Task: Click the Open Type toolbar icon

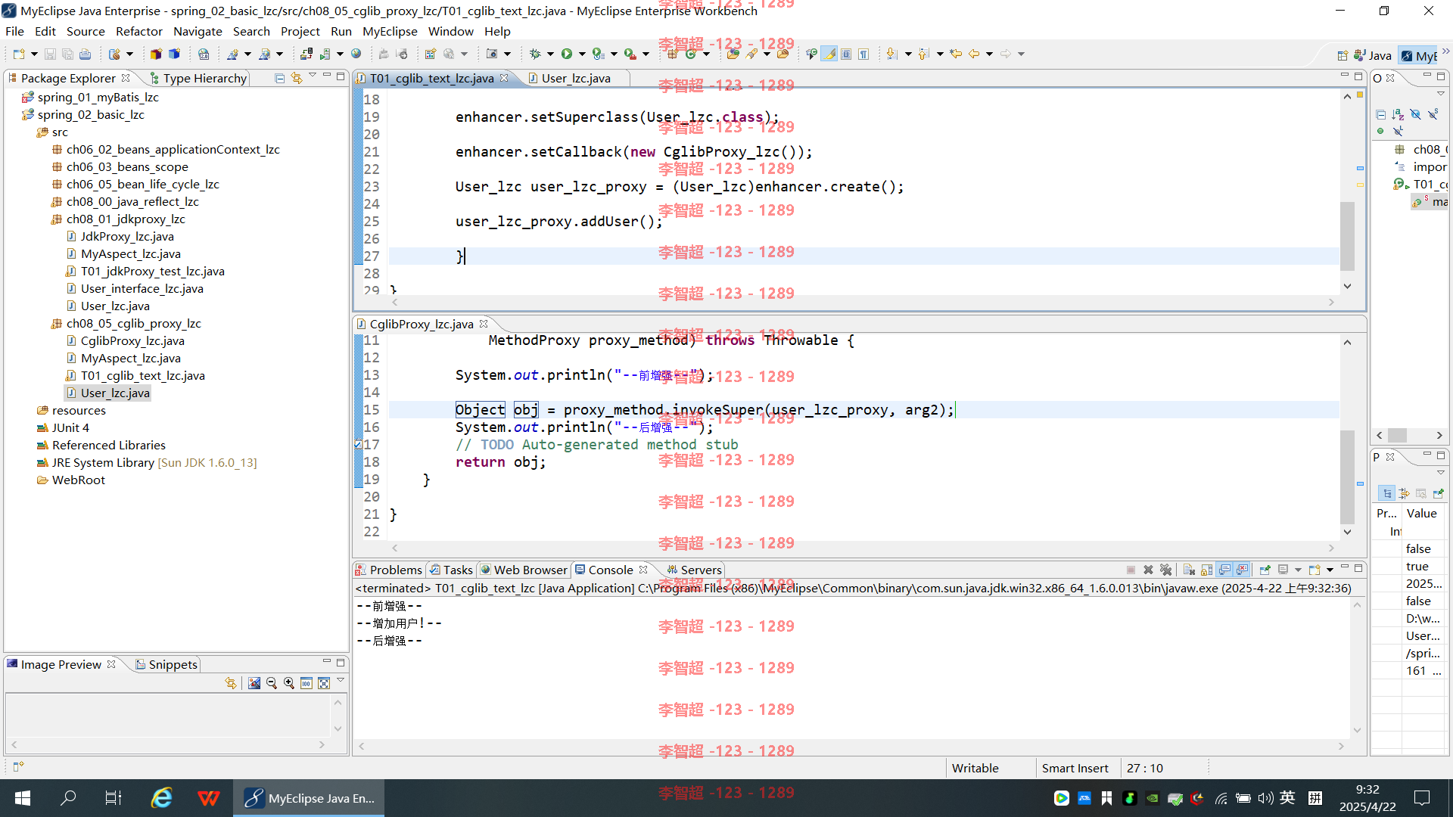Action: [733, 54]
